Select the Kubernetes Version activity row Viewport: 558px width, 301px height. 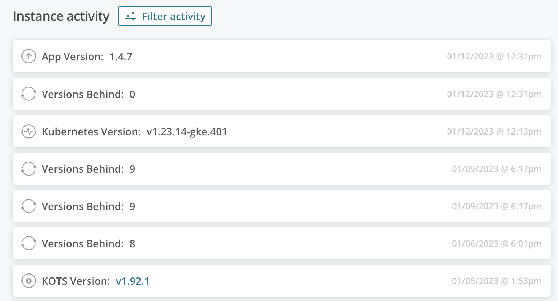click(218, 131)
